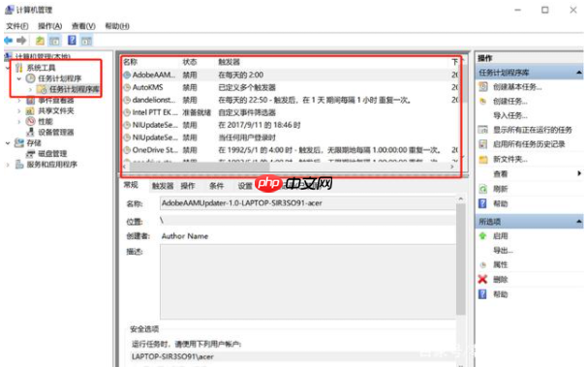Select the 事件查看器 tree node
The height and width of the screenshot is (367, 587).
coord(56,101)
